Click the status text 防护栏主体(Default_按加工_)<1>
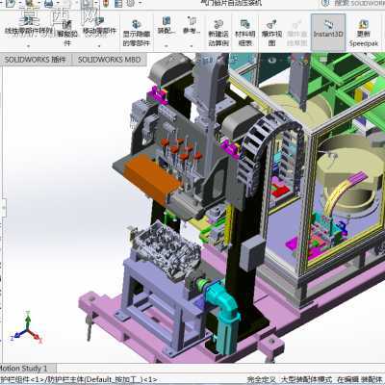The height and width of the screenshot is (385, 385). click(102, 379)
